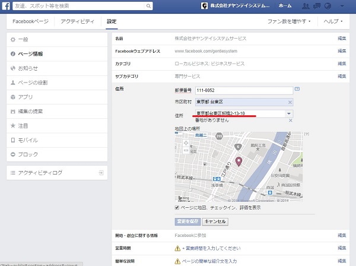
Task: Click the 編集の提案 icon
Action: pyautogui.click(x=13, y=111)
